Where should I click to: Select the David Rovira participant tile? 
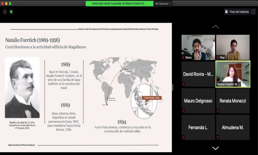point(198,74)
